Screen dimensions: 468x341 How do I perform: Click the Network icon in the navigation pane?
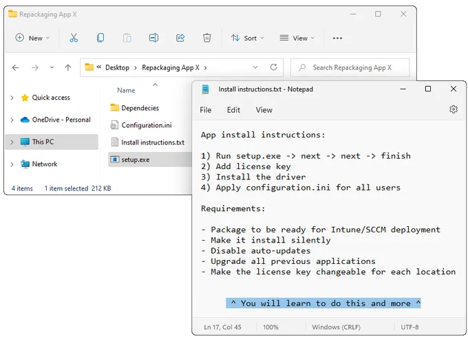(x=25, y=164)
